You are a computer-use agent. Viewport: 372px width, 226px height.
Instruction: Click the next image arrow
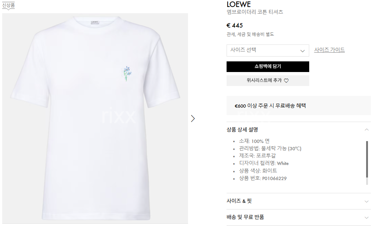193,118
